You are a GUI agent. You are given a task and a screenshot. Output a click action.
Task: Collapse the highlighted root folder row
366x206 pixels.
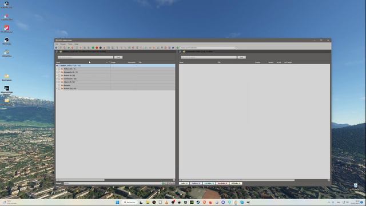pyautogui.click(x=57, y=66)
